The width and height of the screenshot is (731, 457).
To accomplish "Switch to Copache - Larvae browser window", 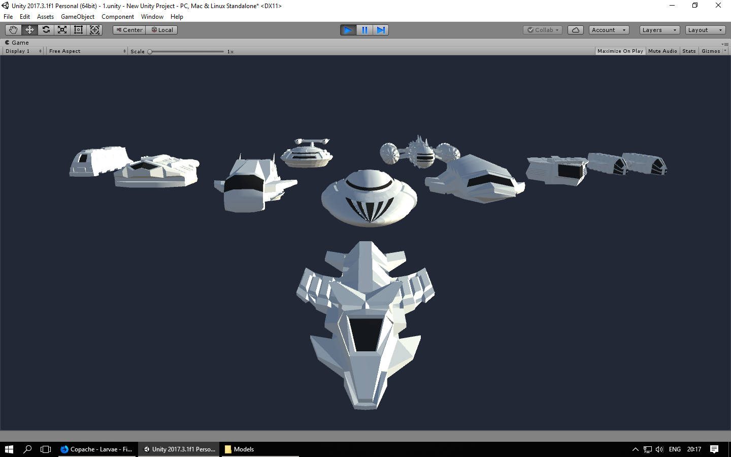I will [97, 449].
